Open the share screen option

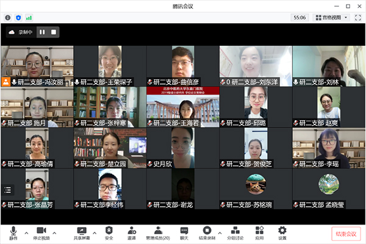pos(82,232)
